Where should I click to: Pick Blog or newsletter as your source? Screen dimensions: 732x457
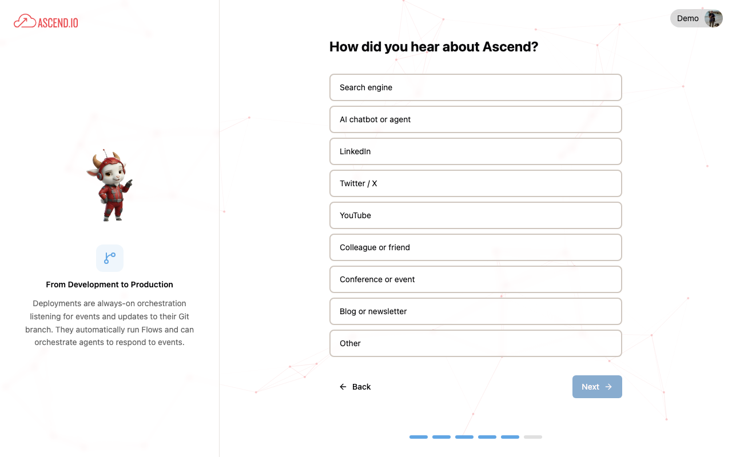[476, 311]
